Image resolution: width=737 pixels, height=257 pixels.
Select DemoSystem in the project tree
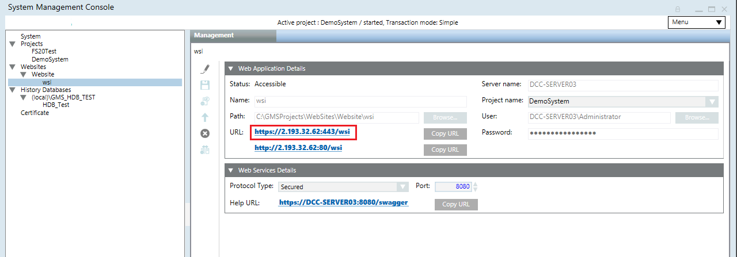(50, 59)
